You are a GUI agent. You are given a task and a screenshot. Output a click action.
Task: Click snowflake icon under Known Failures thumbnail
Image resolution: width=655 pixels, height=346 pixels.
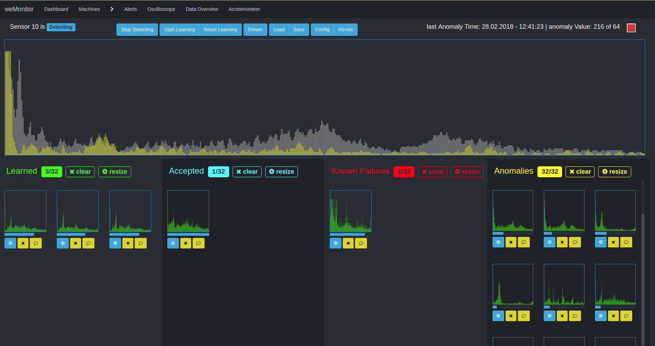[x=335, y=243]
